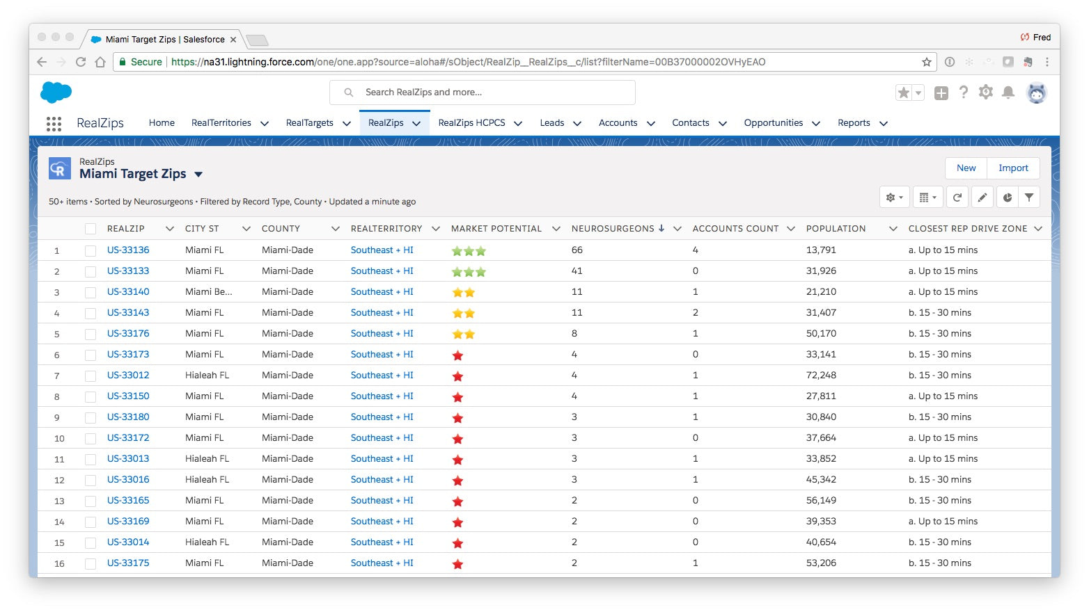This screenshot has height=612, width=1089.
Task: Click the Setup gear in header
Action: pyautogui.click(x=985, y=92)
